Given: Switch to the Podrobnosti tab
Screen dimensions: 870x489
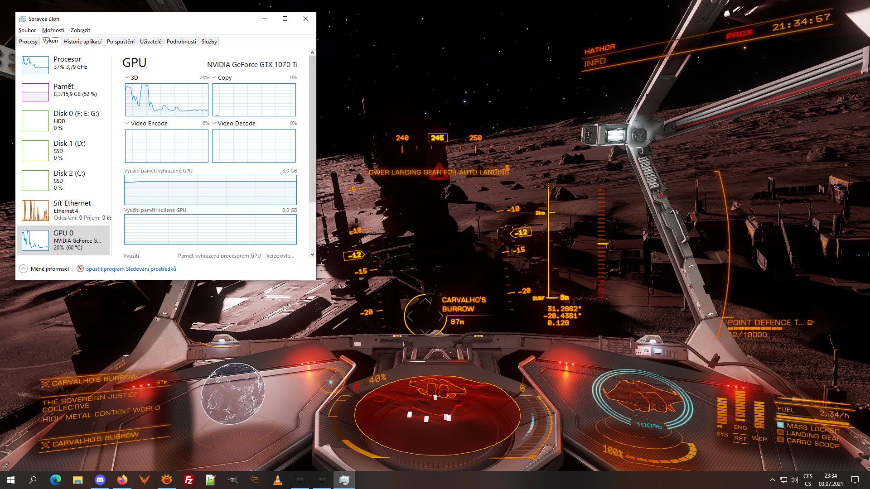Looking at the screenshot, I should tap(181, 42).
